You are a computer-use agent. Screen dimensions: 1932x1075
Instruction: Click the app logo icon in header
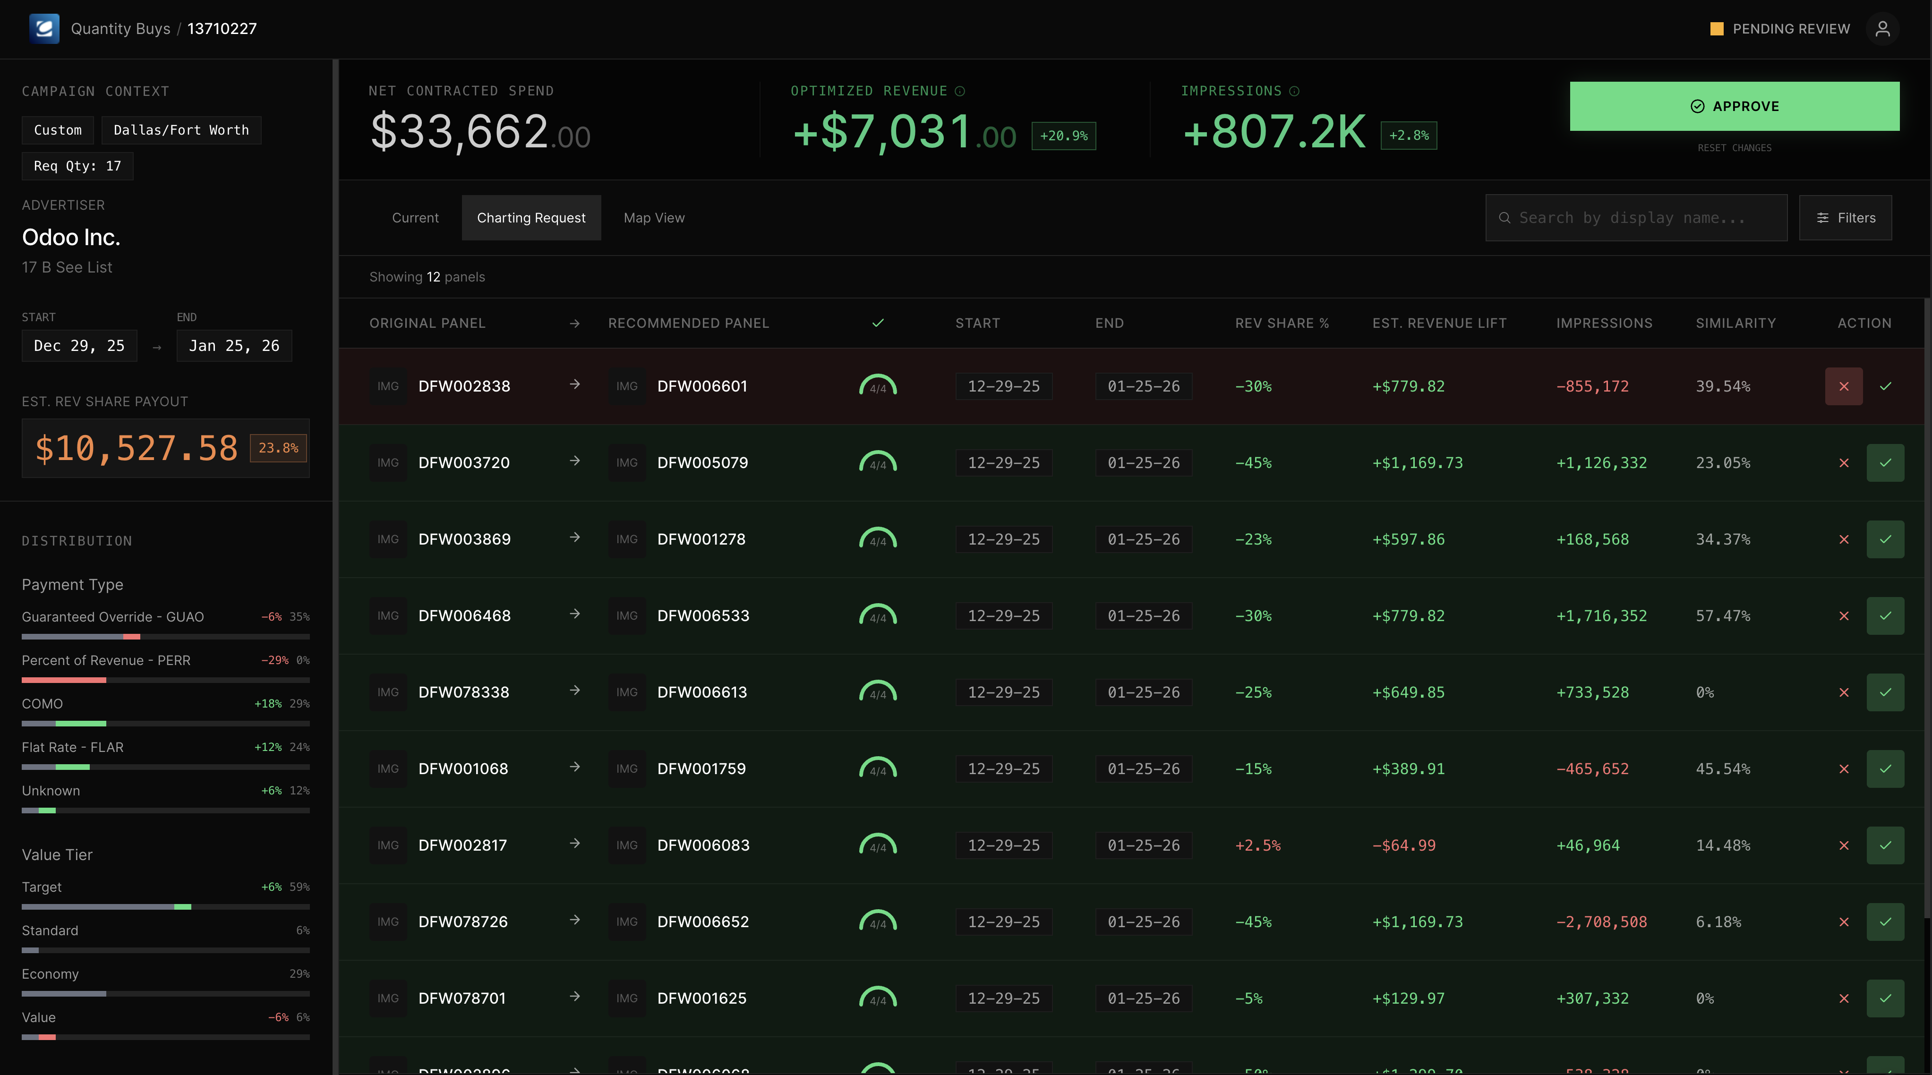43,28
